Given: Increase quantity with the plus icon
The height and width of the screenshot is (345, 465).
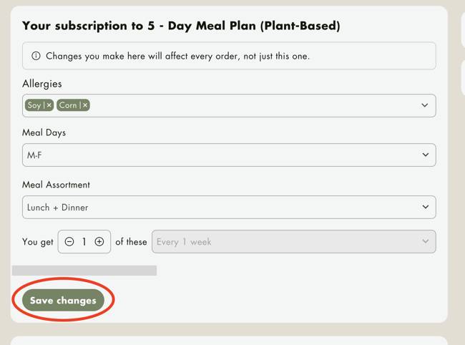Looking at the screenshot, I should pos(99,242).
